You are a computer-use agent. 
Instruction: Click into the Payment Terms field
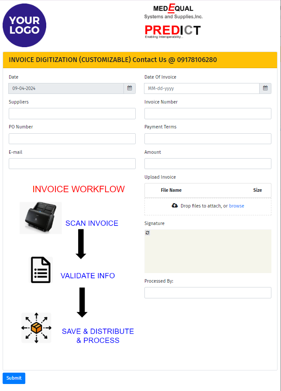click(x=208, y=138)
